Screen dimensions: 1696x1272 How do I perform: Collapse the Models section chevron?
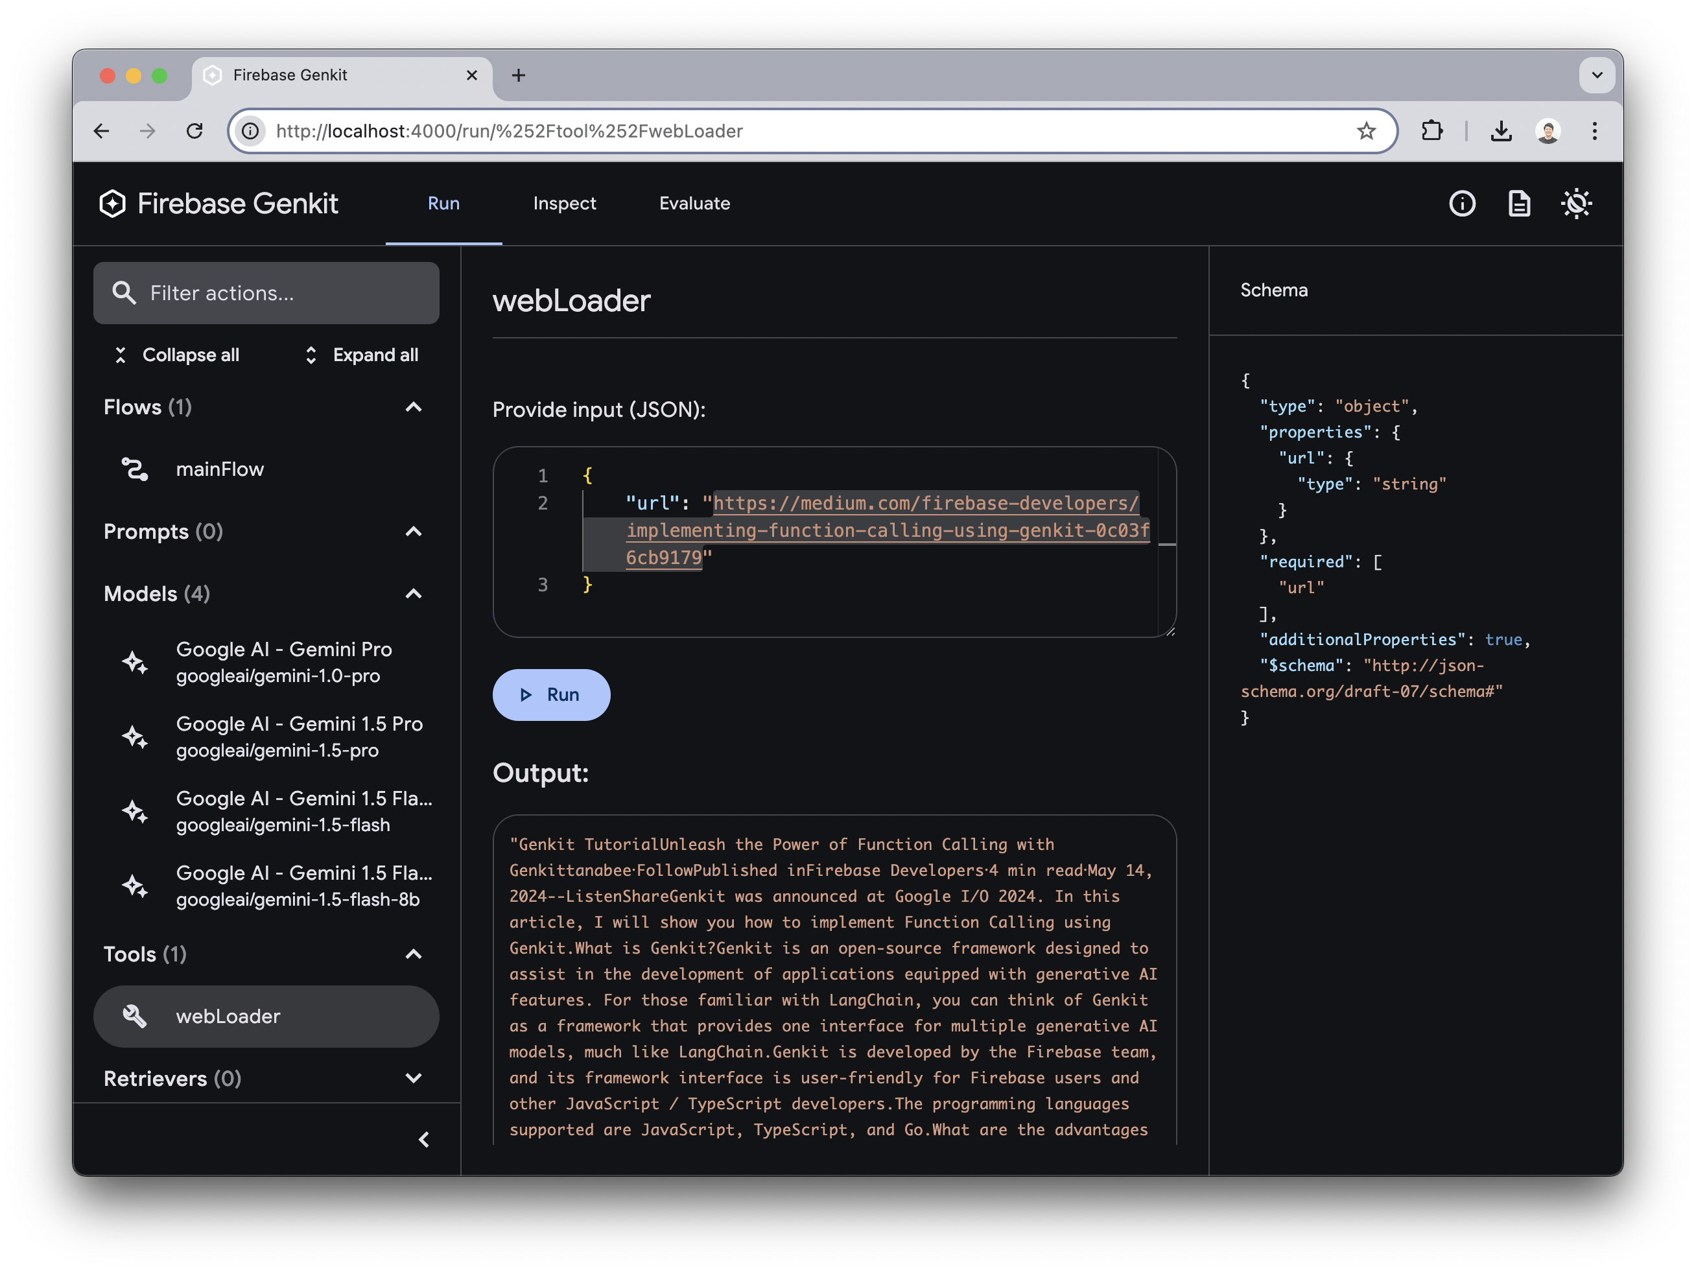point(413,595)
